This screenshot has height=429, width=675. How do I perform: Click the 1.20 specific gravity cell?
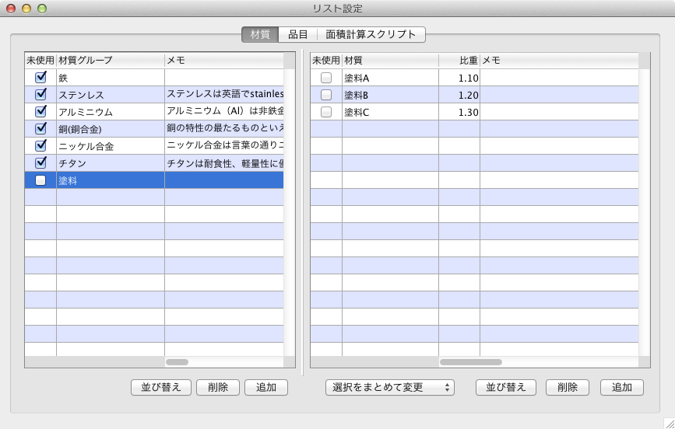click(x=459, y=95)
